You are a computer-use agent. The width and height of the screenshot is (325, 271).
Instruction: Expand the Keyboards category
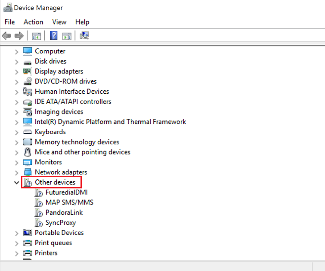click(16, 132)
